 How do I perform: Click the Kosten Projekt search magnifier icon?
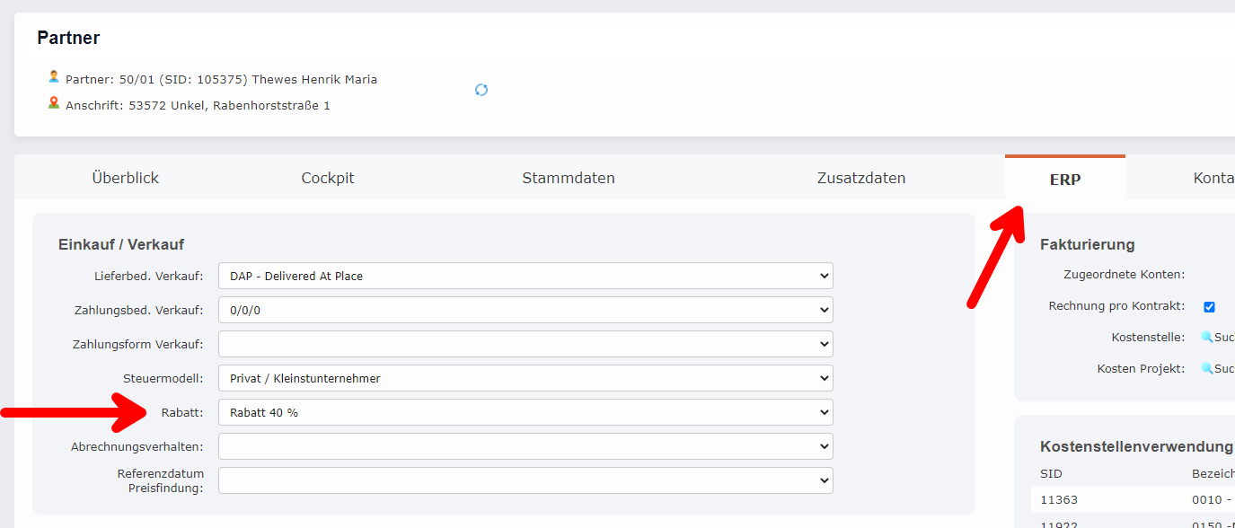click(x=1207, y=369)
